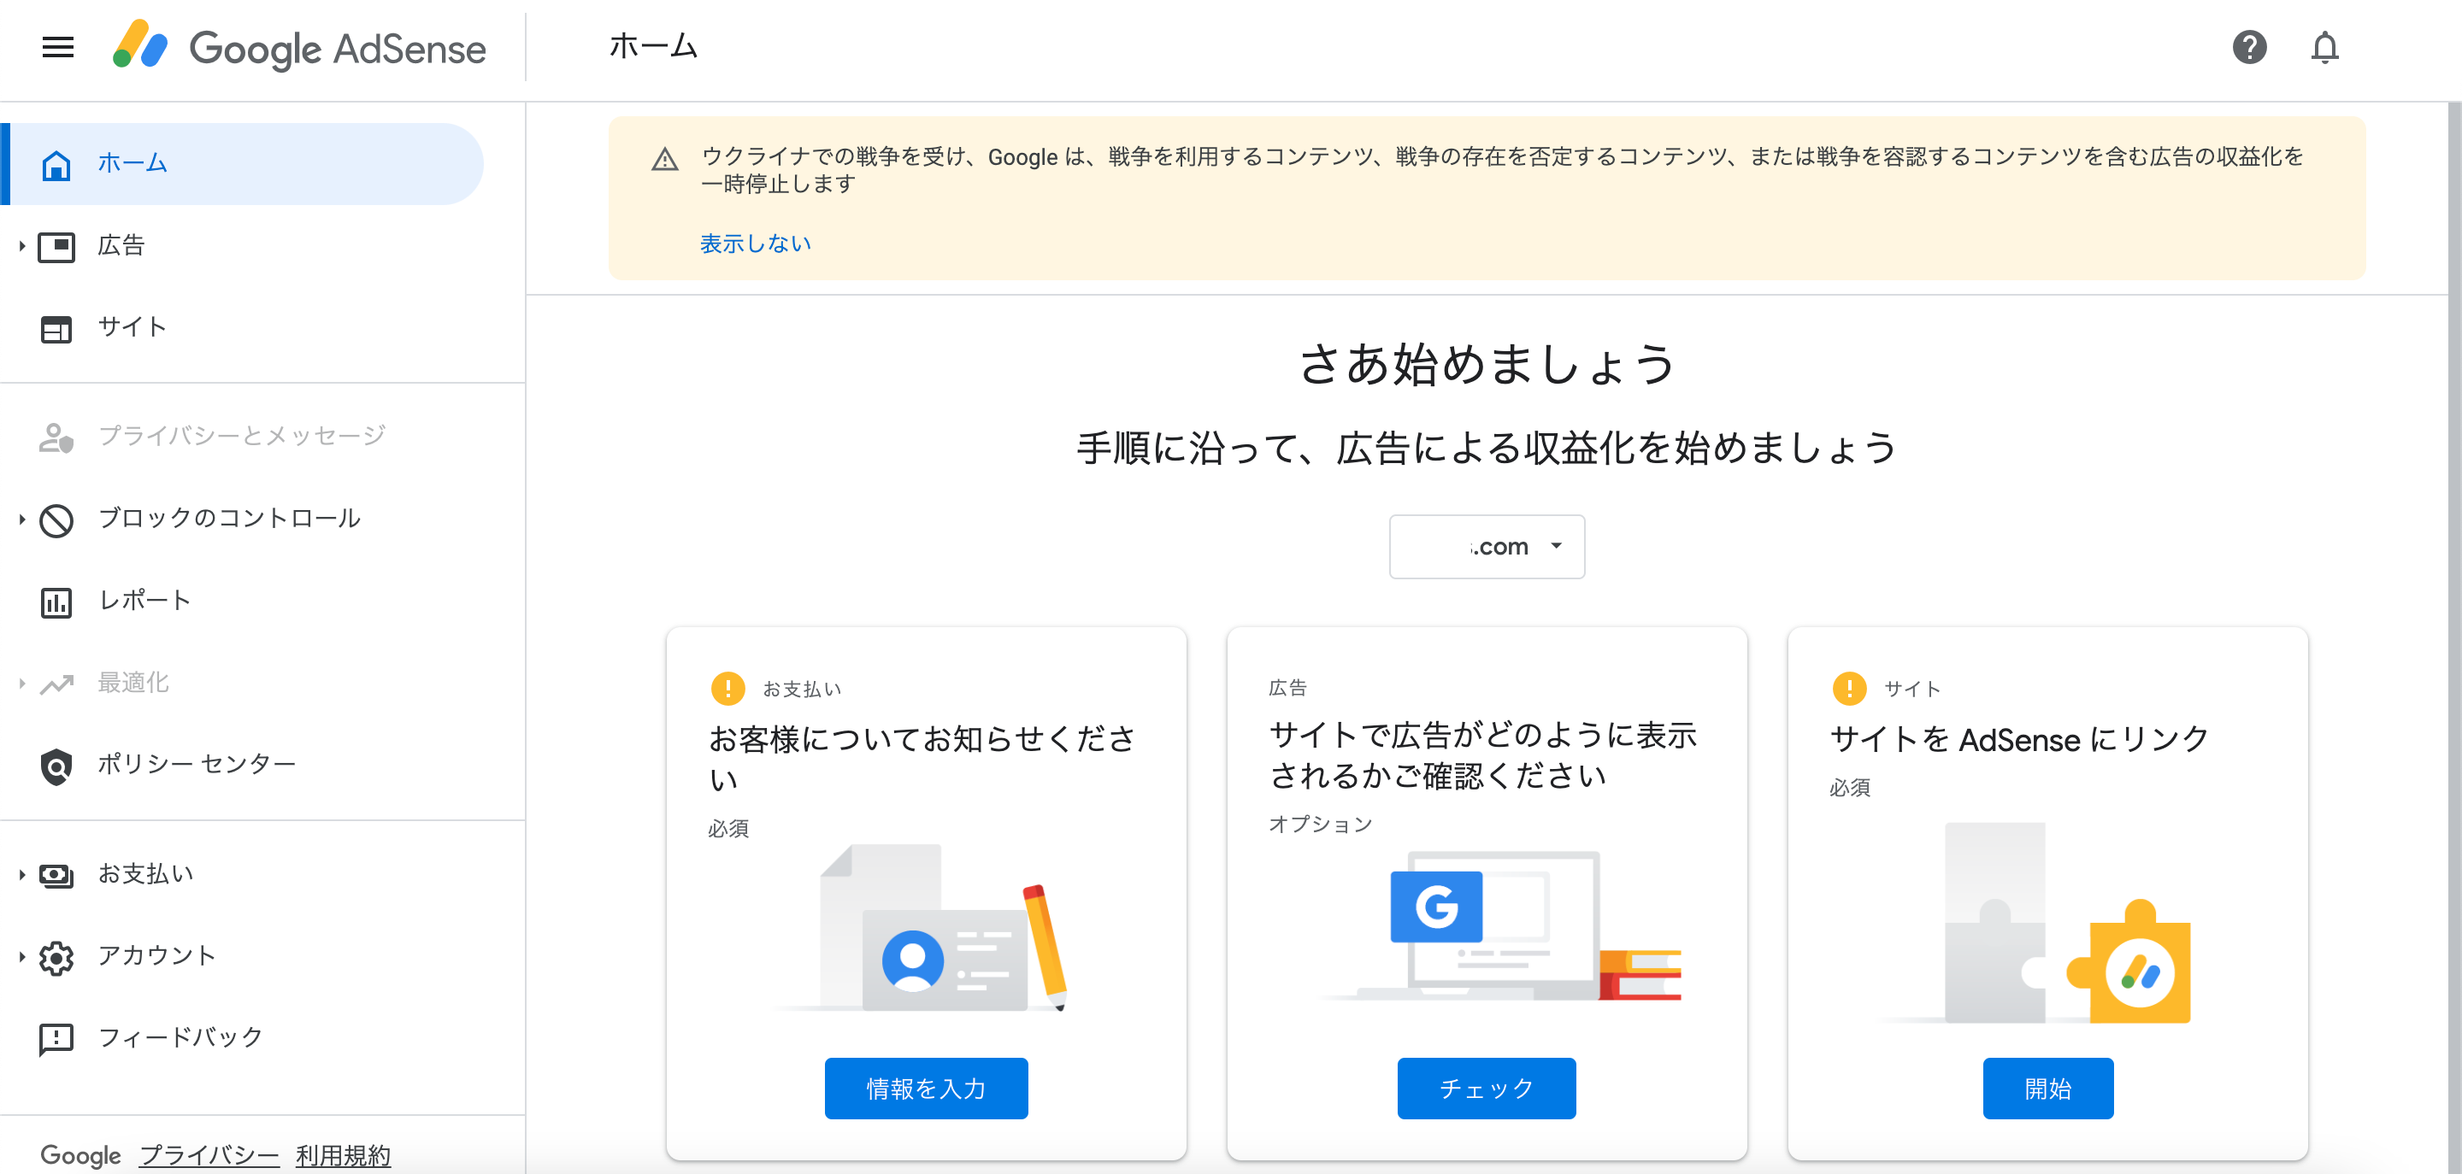Open the hamburger main menu

(x=58, y=47)
